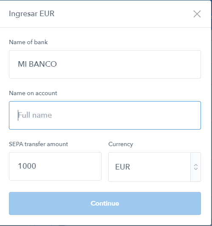Open the EUR currency dropdown
Image resolution: width=212 pixels, height=226 pixels.
(155, 167)
